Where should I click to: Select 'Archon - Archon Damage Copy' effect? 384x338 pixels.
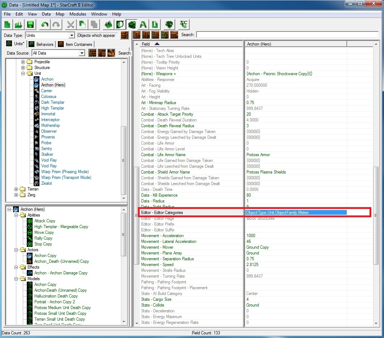tap(61, 273)
